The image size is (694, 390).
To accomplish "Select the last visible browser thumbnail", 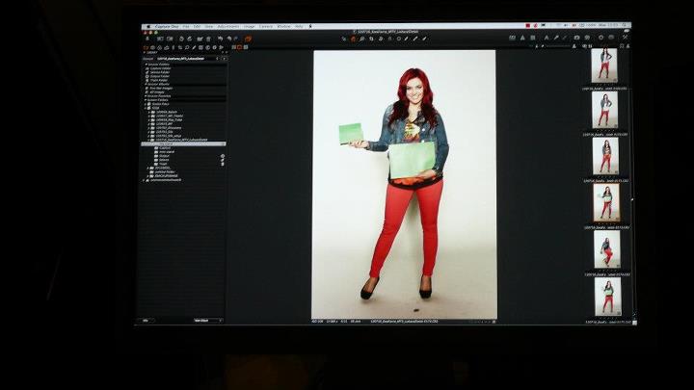I will click(607, 297).
